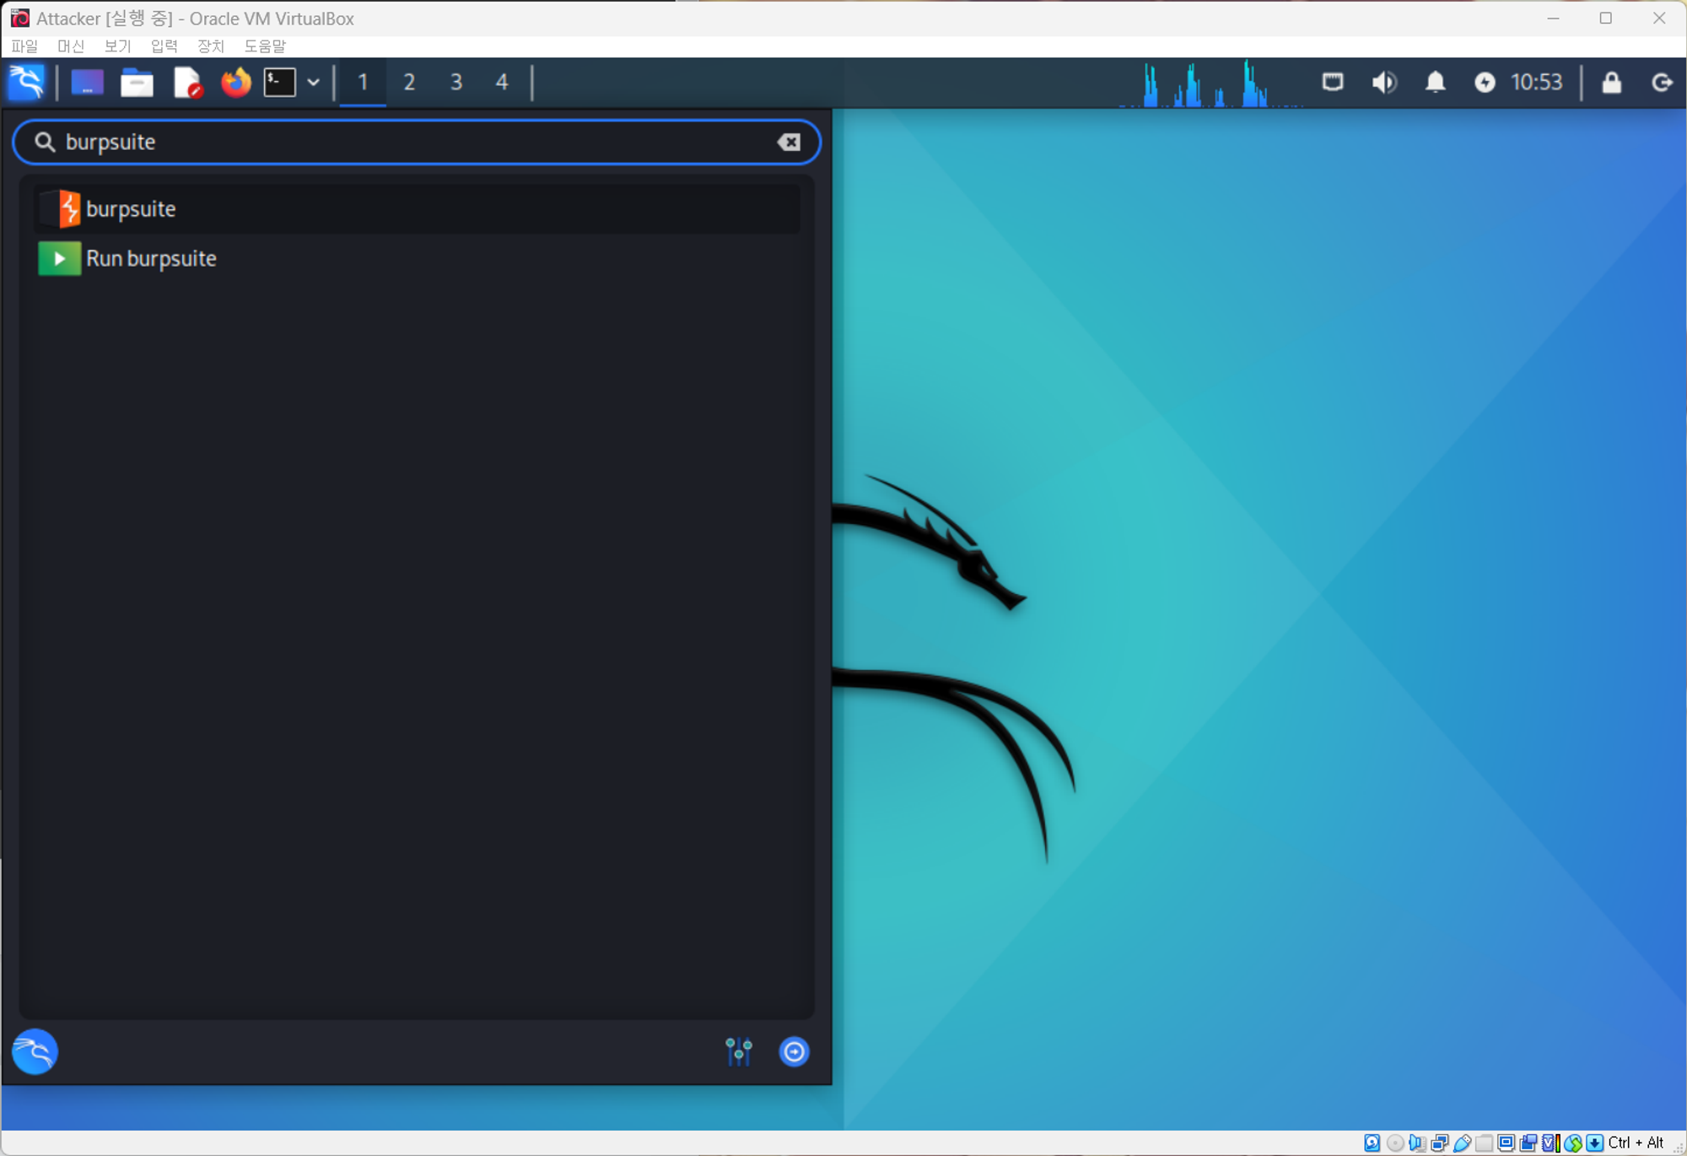Launch the text editor panel icon

(187, 83)
